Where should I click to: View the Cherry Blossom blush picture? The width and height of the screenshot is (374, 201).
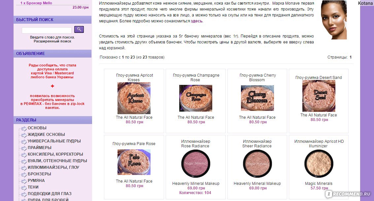pos(257,98)
